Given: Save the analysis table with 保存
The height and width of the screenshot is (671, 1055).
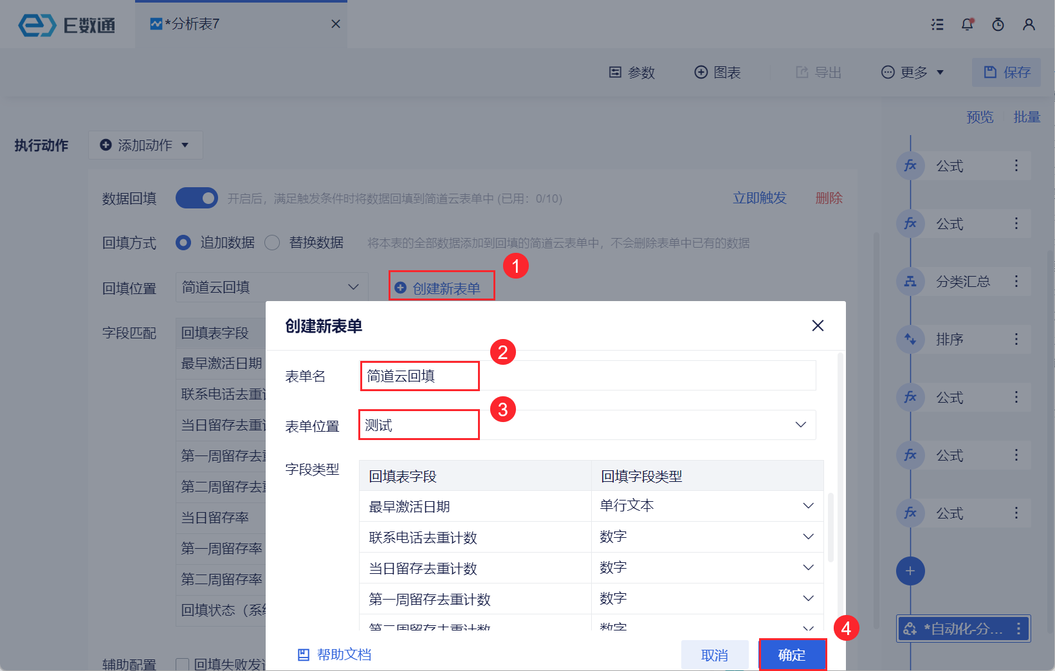Looking at the screenshot, I should 1006,72.
